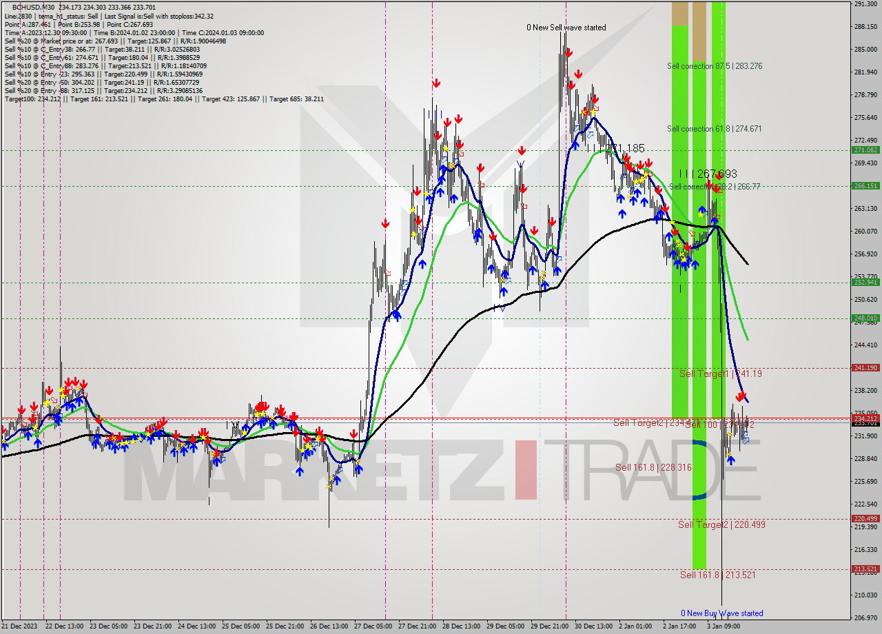Click the 'Sell %10 @ Entry -23: 295.363' line
Screen dimensions: 882x634
(x=102, y=74)
